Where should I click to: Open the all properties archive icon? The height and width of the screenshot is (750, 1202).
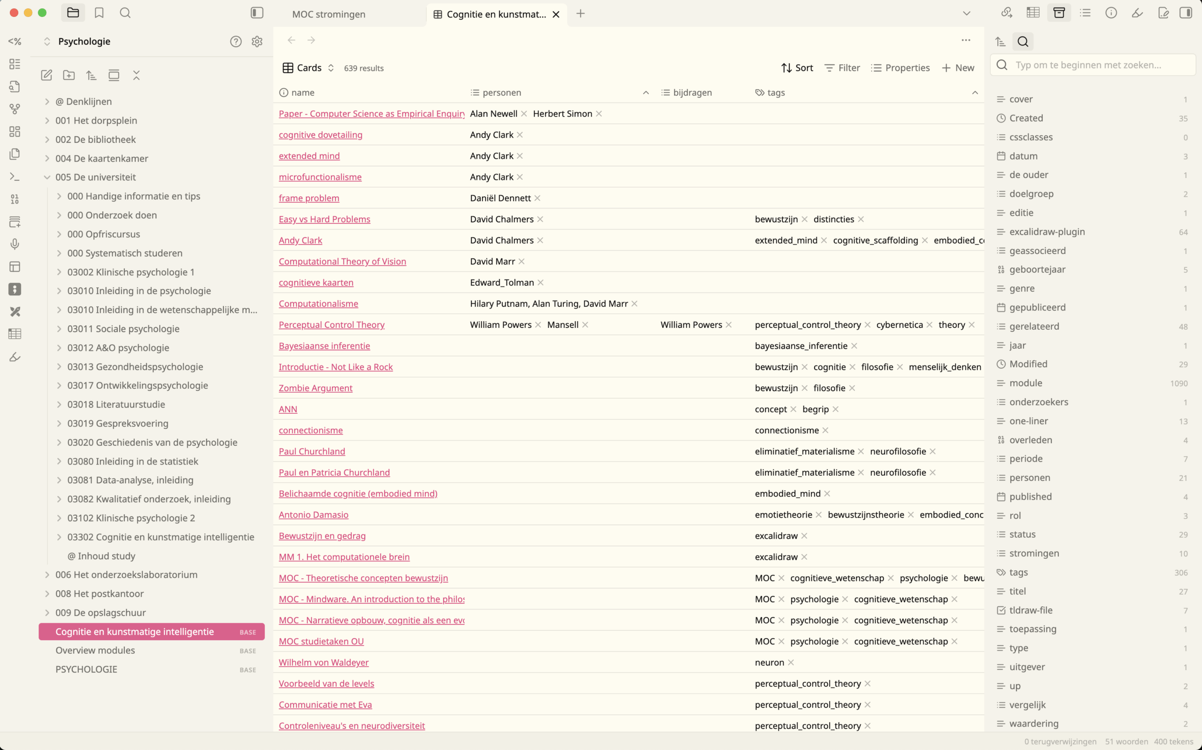[1059, 13]
